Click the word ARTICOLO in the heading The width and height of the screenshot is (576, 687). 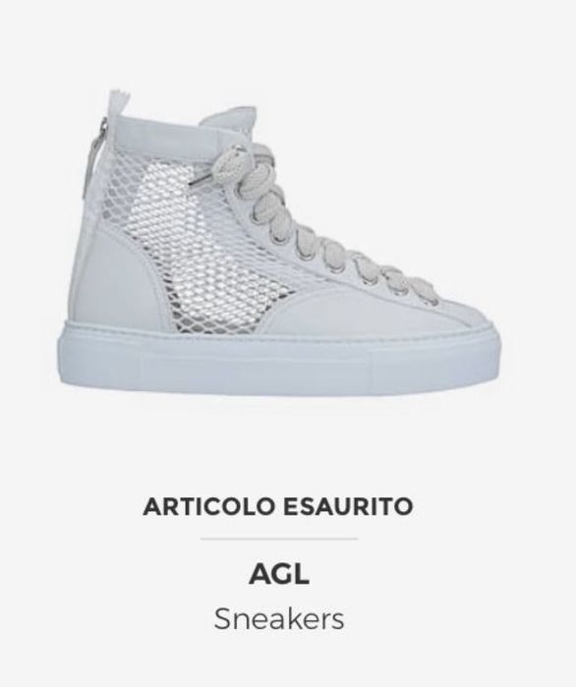tap(208, 506)
